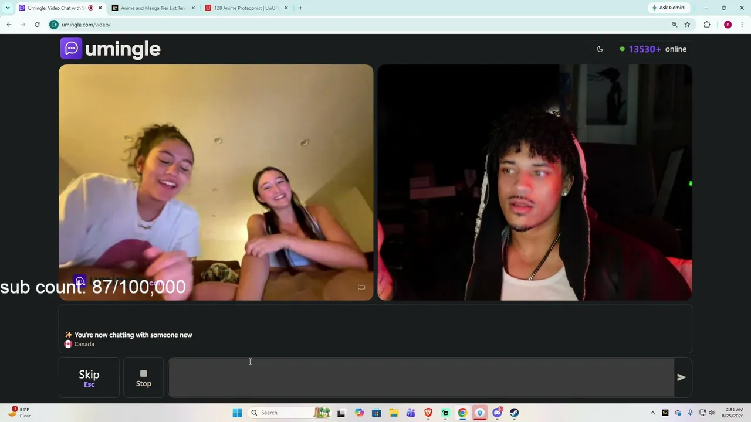
Task: Open Steam from the taskbar
Action: tap(515, 413)
